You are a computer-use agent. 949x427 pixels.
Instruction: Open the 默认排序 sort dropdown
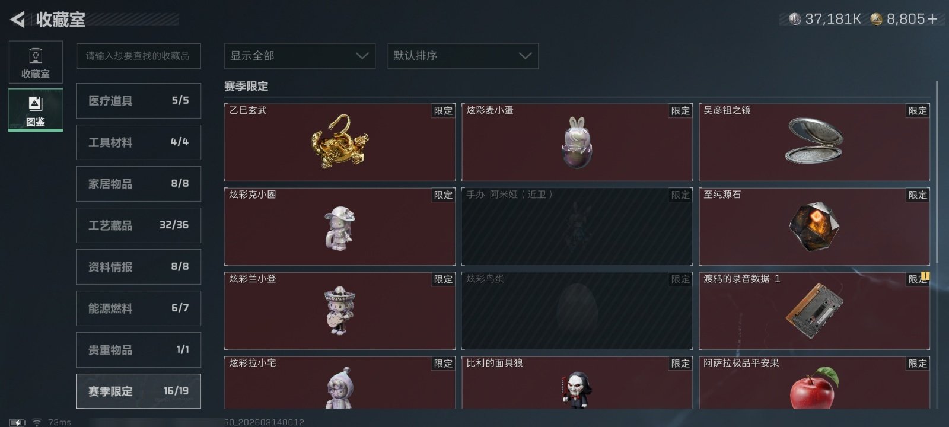(463, 56)
